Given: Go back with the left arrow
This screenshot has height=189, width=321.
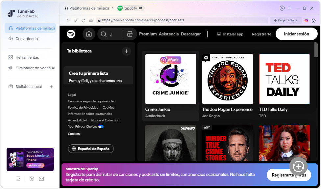Looking at the screenshot, I should click(x=68, y=20).
